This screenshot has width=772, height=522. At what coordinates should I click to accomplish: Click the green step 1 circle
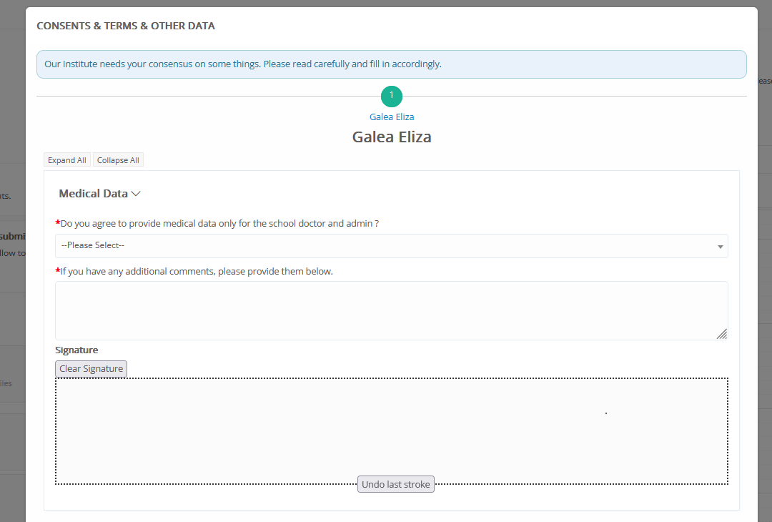click(392, 96)
